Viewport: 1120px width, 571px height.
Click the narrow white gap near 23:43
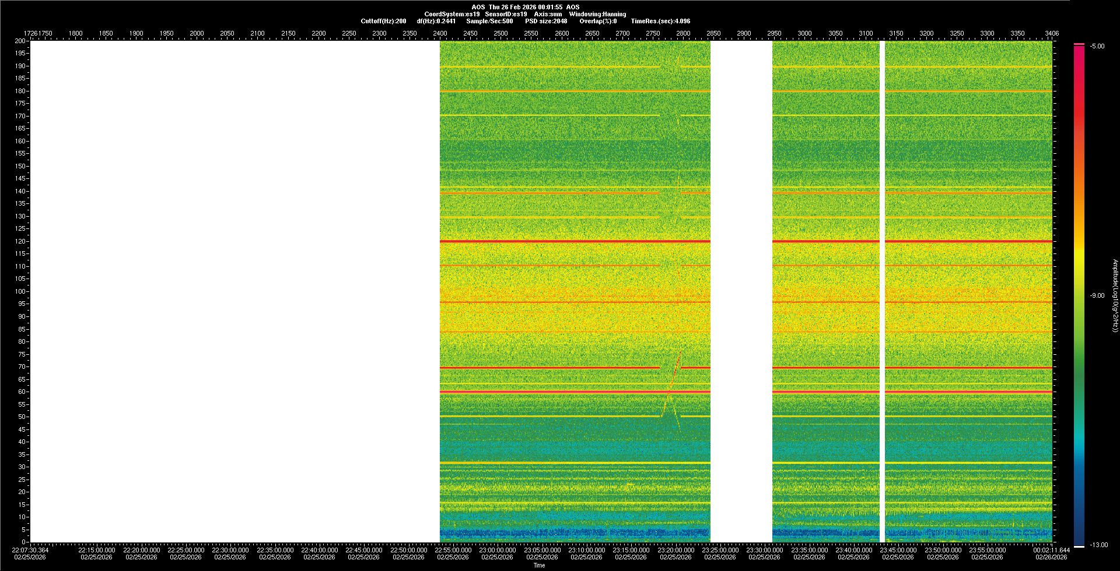[x=882, y=291]
